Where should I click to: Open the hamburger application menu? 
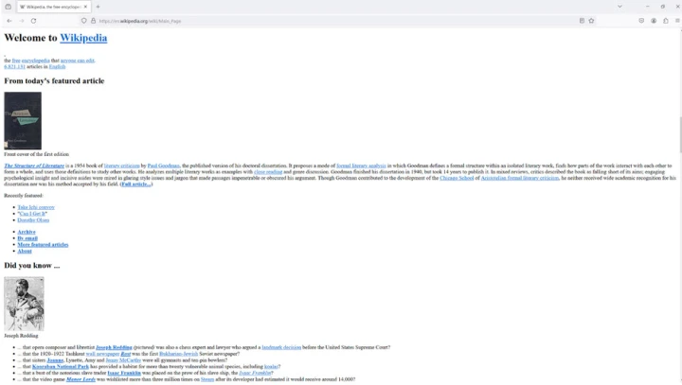pyautogui.click(x=677, y=21)
